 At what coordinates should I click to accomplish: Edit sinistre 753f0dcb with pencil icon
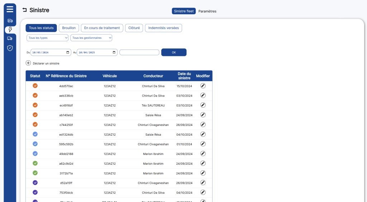pos(203,192)
